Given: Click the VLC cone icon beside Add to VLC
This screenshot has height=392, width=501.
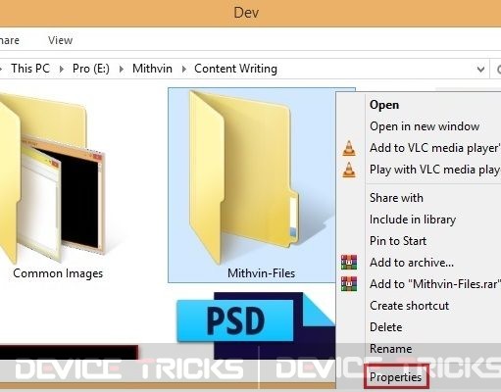Looking at the screenshot, I should tap(349, 148).
